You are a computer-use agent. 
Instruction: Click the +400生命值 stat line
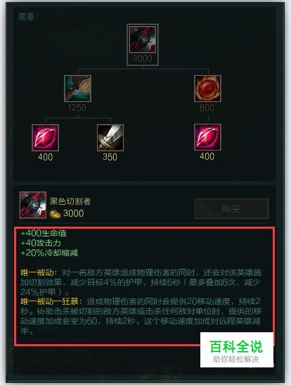pyautogui.click(x=44, y=233)
